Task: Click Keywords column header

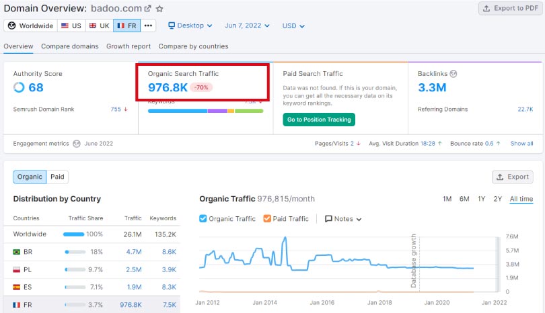Action: click(163, 218)
